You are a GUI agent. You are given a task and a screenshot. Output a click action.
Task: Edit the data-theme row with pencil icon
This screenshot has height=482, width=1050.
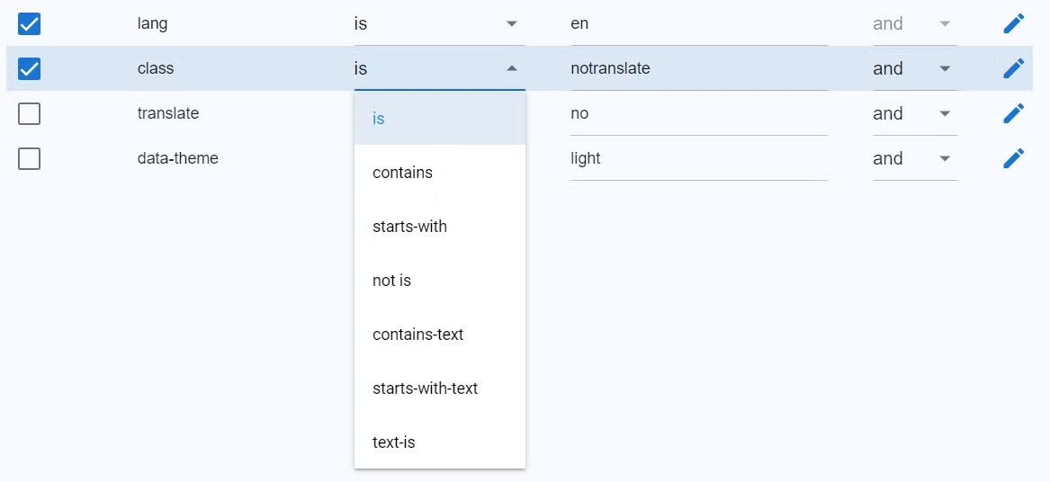tap(1013, 158)
